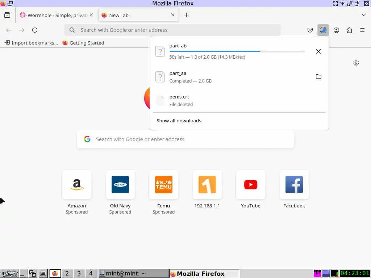Toggle fullscreen from the title bar icon
Screen dimensions: 371x278
coord(335,3)
